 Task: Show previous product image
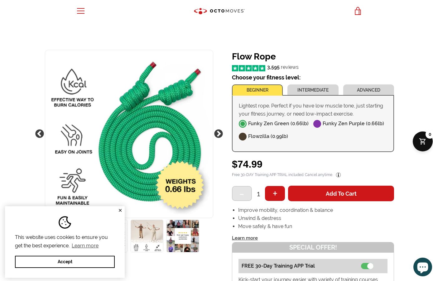[40, 134]
